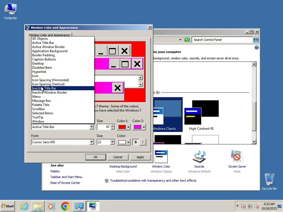Screen dimensions: 283x212
Task: Click the Action Center flag tray icon
Action: 243,206
